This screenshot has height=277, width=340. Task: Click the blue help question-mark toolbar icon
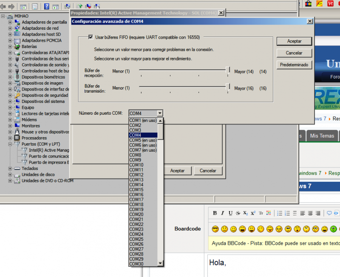[x=47, y=6]
